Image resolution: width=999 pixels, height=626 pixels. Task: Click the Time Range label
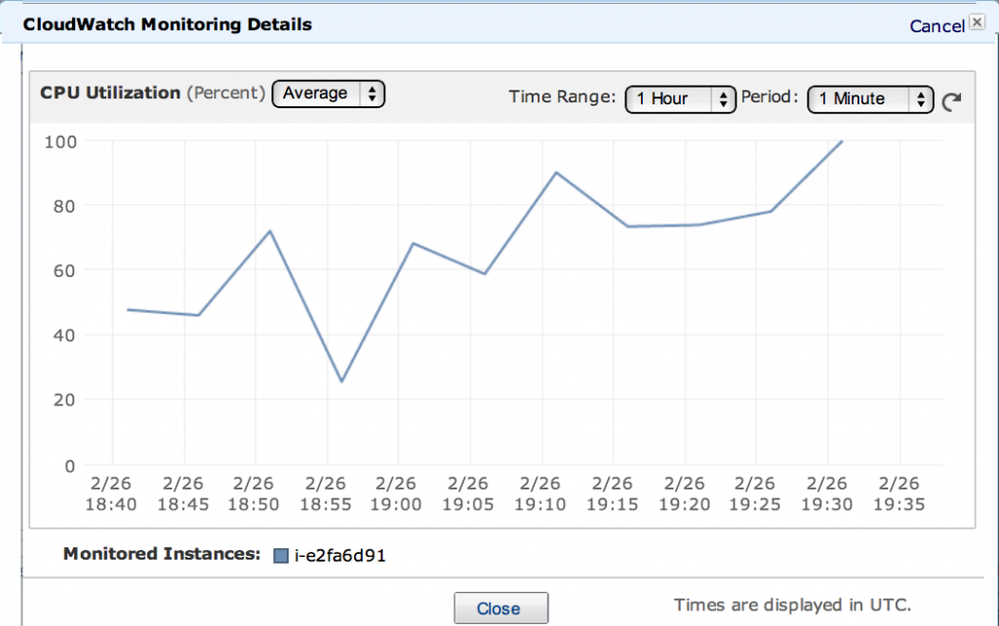[x=562, y=97]
